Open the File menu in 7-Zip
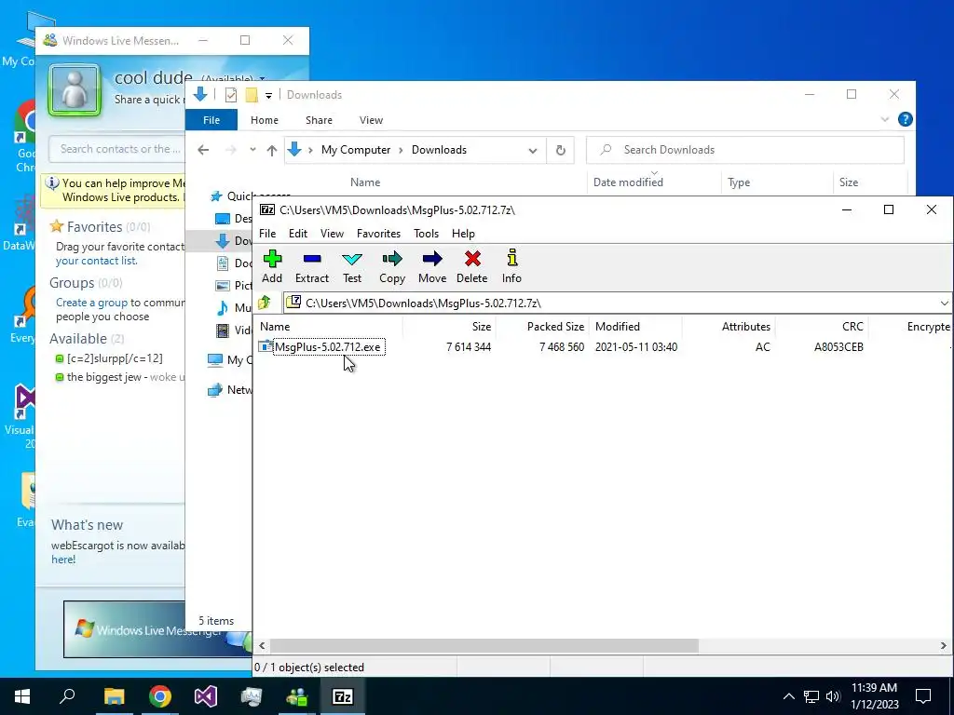954x715 pixels. 267,234
